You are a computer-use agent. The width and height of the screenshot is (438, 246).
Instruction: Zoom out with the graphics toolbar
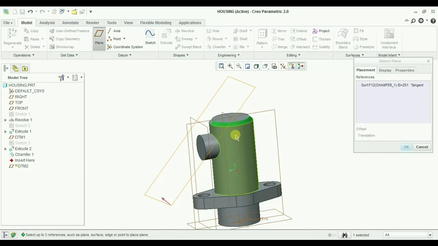[239, 66]
